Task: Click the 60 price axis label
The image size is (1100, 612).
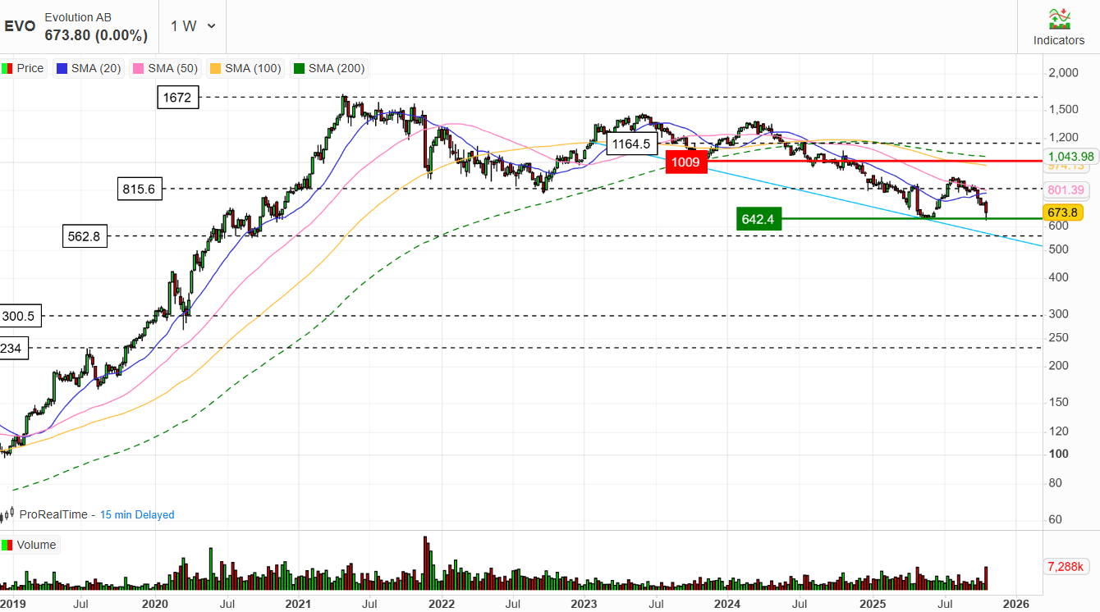Action: [x=1056, y=519]
